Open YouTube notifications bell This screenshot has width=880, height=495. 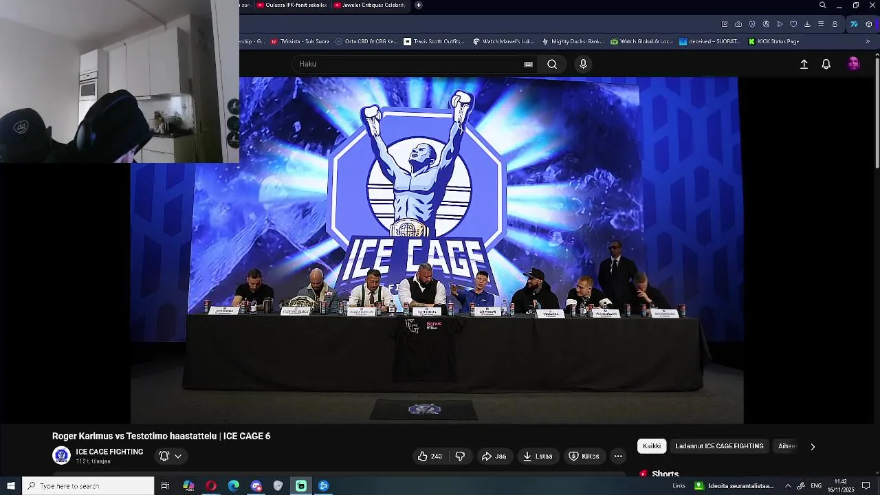[x=826, y=64]
